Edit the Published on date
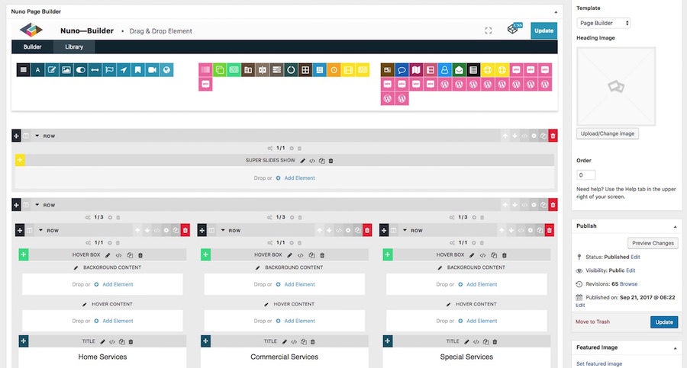Screen dimensions: 687x368 click(580, 305)
